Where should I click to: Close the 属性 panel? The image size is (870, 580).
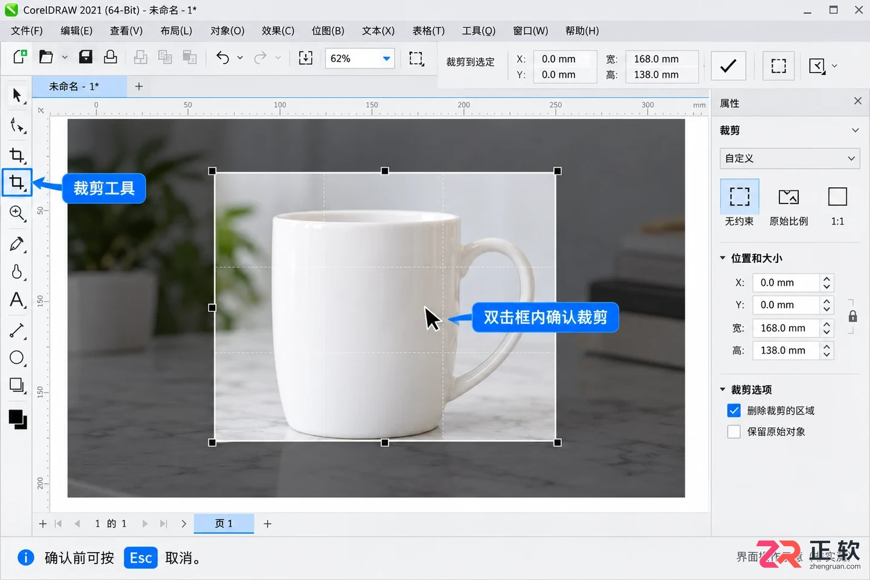pos(858,101)
